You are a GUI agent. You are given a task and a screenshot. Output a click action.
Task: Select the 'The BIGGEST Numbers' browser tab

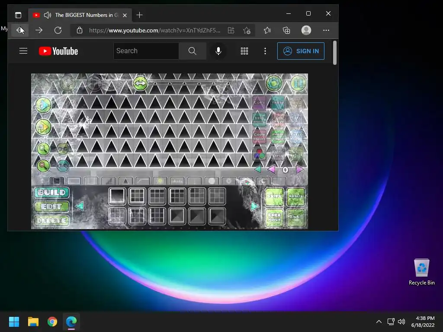tap(80, 15)
